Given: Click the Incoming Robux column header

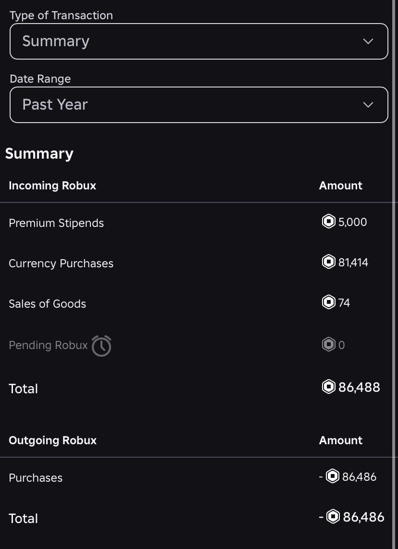Looking at the screenshot, I should (52, 186).
